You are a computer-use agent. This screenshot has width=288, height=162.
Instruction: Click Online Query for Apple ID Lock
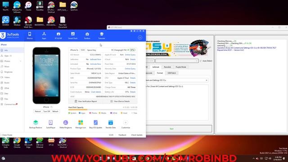130,55
